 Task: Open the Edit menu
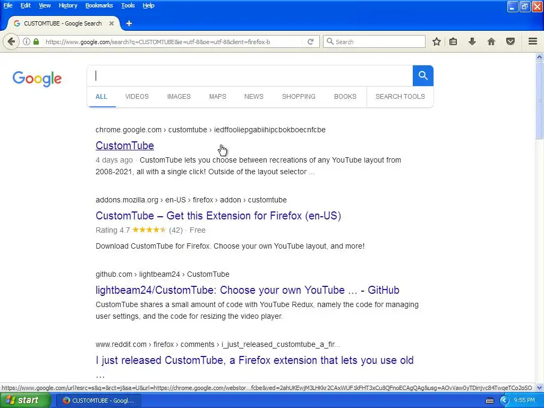pos(25,5)
